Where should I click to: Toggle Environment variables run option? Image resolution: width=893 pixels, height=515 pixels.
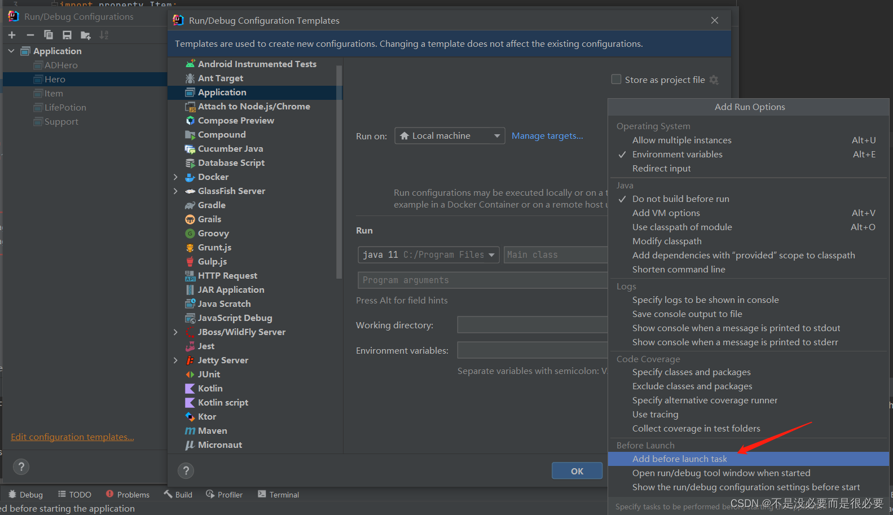[x=677, y=155]
